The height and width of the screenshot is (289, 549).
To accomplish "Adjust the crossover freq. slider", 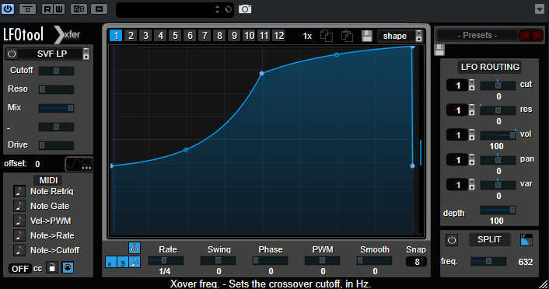I will point(488,261).
